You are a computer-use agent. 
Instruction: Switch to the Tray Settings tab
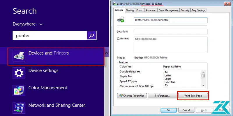coord(199,10)
